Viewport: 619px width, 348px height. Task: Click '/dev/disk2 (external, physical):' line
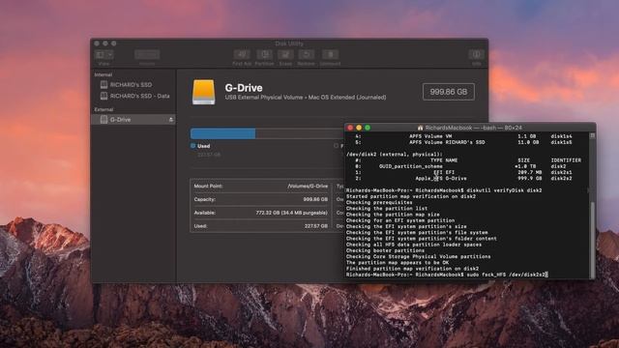click(395, 155)
